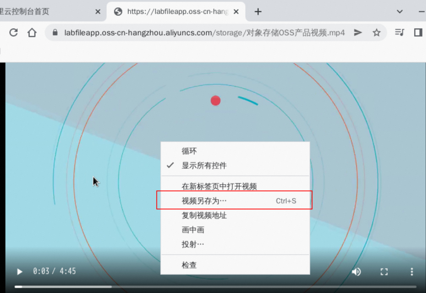The height and width of the screenshot is (293, 426).
Task: Expand the tab search chevron
Action: (x=399, y=12)
